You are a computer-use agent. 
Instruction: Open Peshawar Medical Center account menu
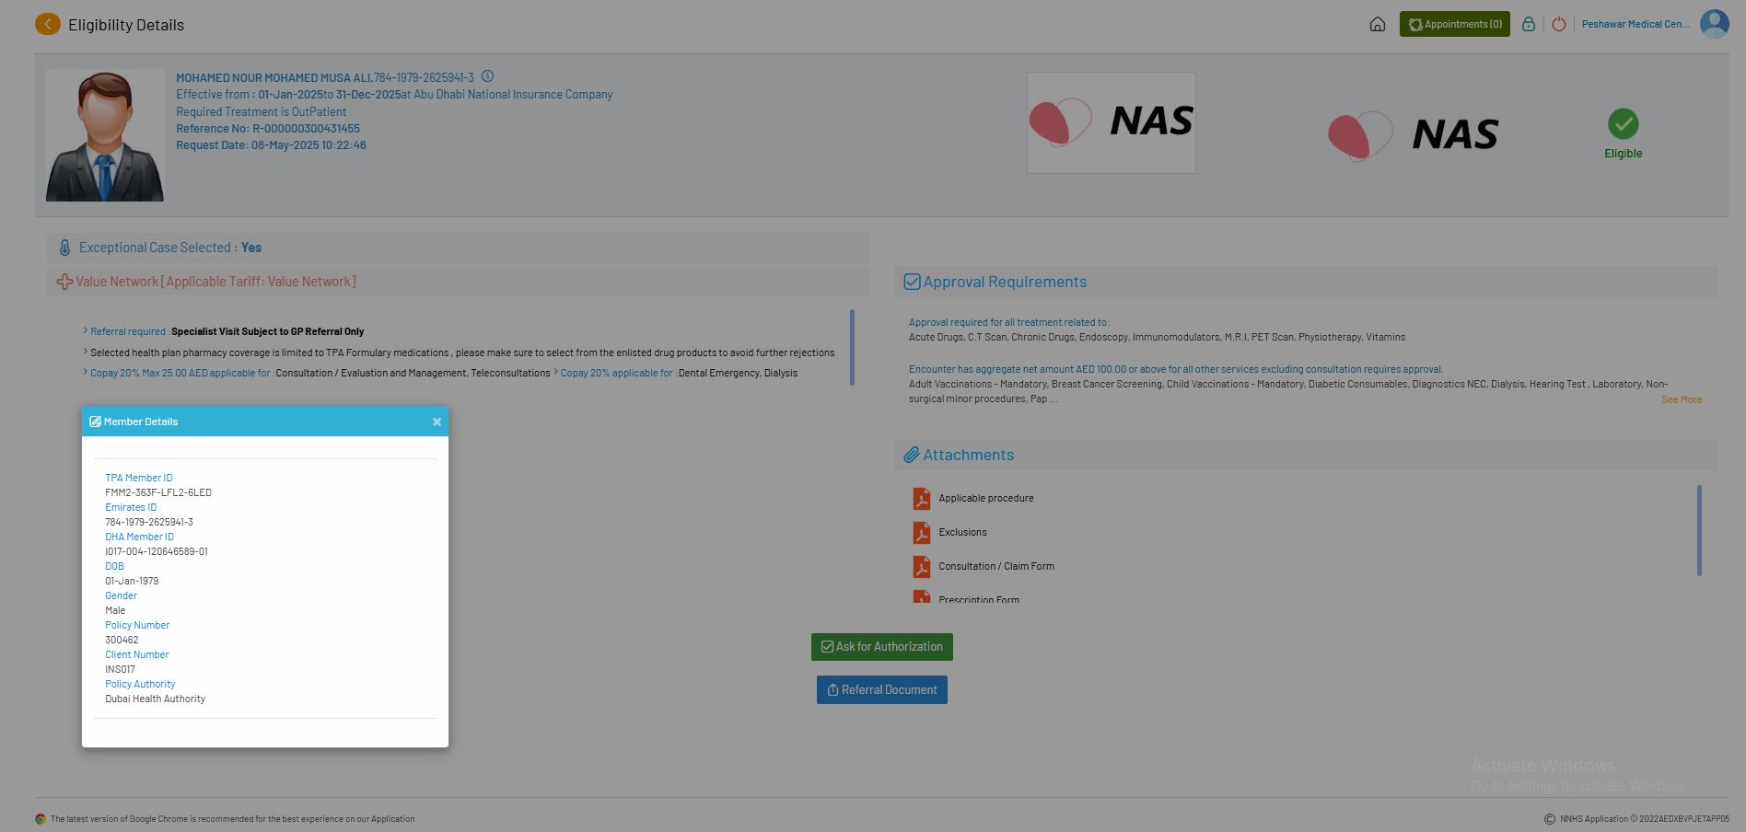pos(1635,25)
